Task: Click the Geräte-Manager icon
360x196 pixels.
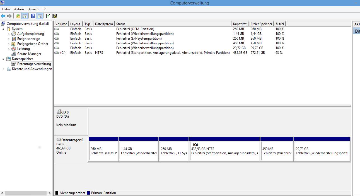Action: click(14, 54)
